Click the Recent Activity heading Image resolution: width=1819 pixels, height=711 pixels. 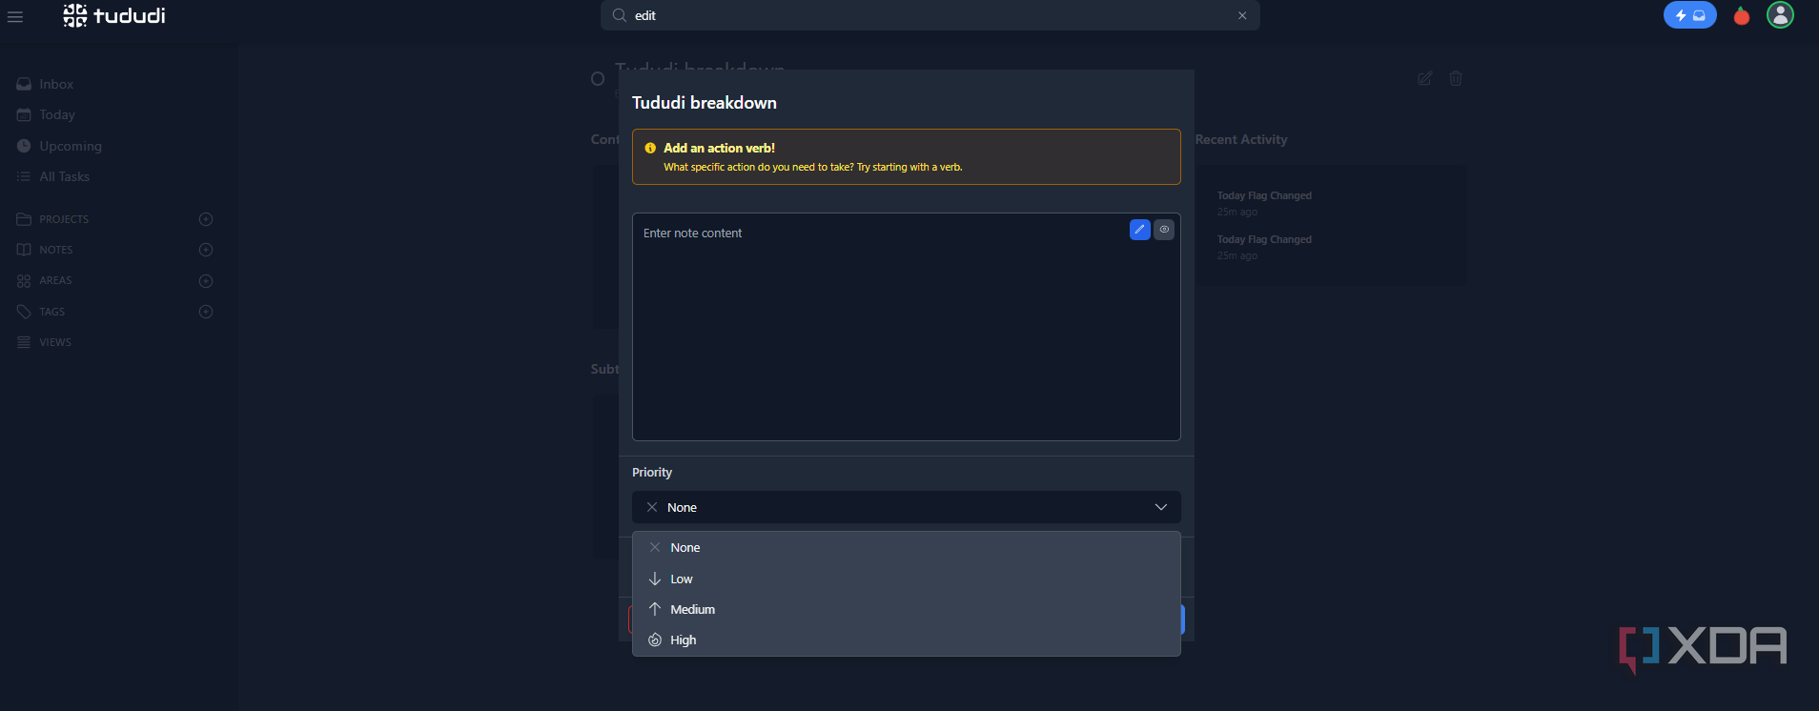[x=1241, y=139]
